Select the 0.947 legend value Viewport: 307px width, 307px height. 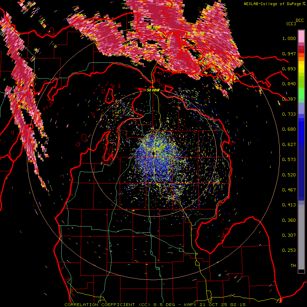(289, 54)
